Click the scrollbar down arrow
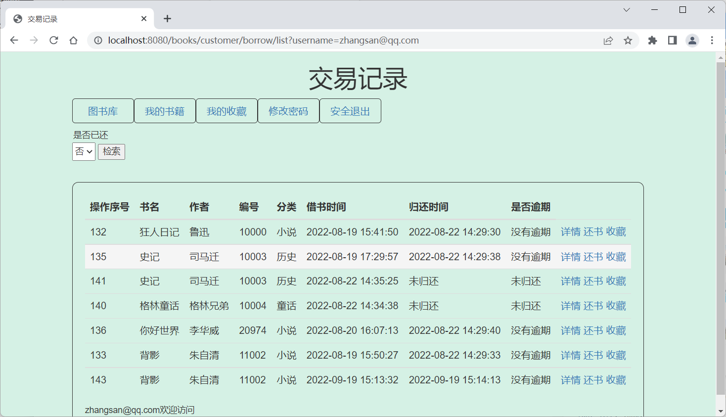Viewport: 726px width, 417px height. pyautogui.click(x=721, y=412)
